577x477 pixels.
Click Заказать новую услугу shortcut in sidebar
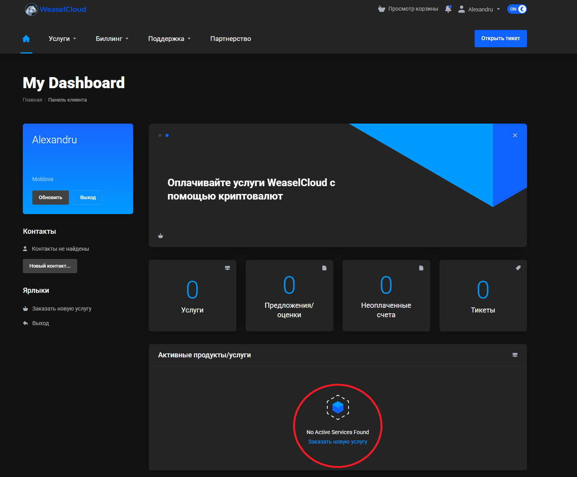point(62,309)
